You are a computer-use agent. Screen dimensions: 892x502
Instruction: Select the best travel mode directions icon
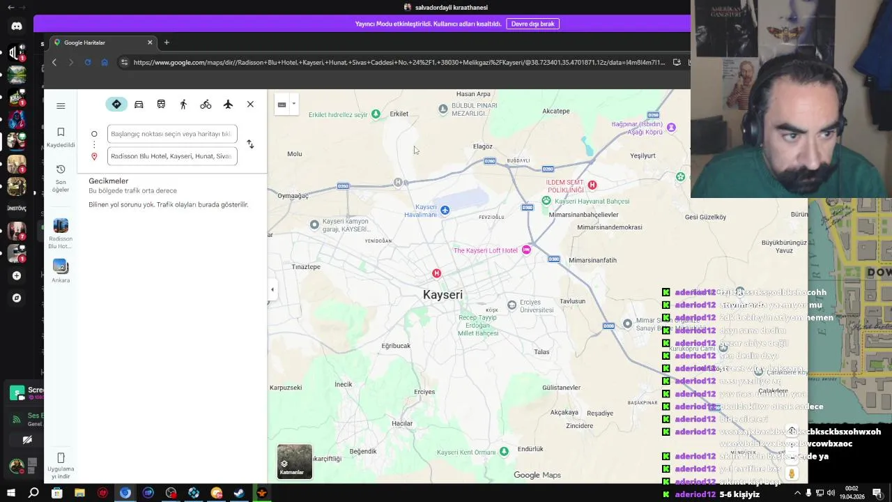pos(116,104)
